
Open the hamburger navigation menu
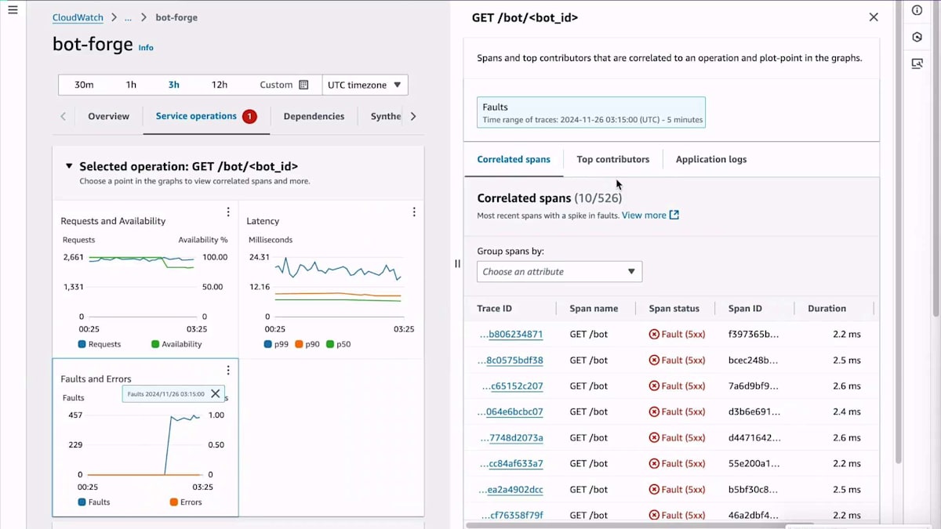pyautogui.click(x=13, y=10)
